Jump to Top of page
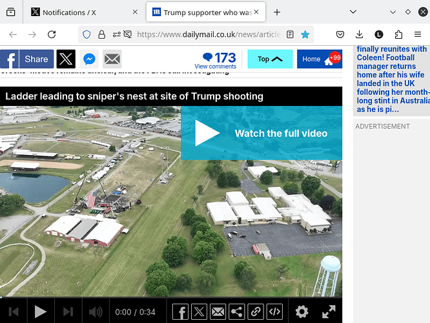 point(270,59)
